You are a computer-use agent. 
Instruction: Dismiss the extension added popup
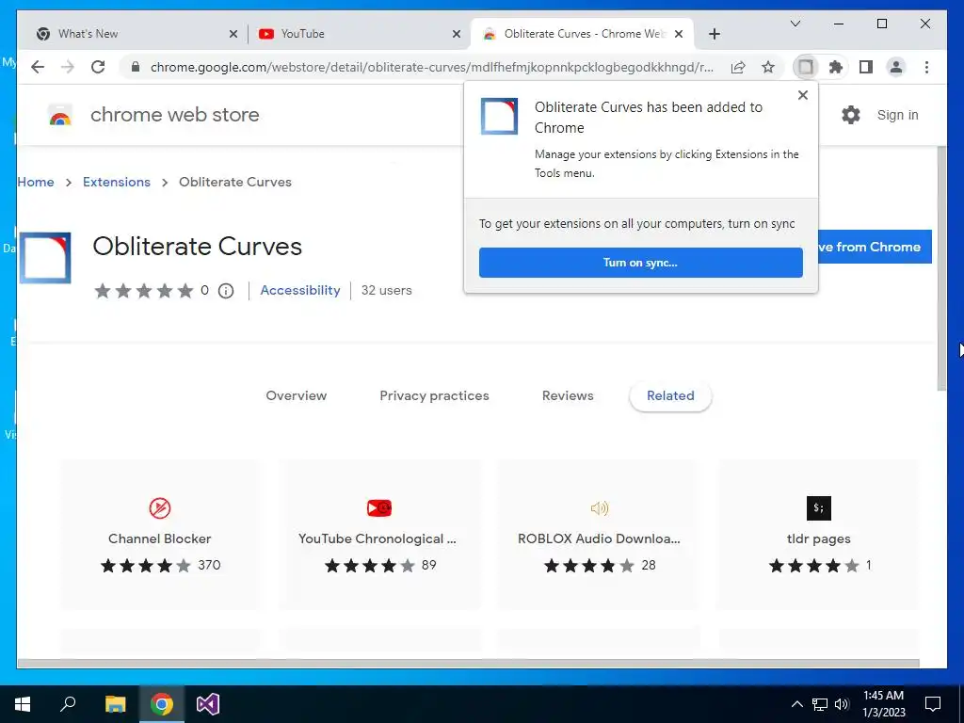pyautogui.click(x=802, y=95)
